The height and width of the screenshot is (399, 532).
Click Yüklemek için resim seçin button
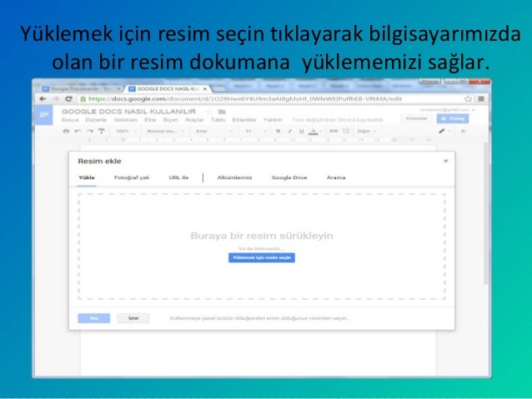(262, 257)
